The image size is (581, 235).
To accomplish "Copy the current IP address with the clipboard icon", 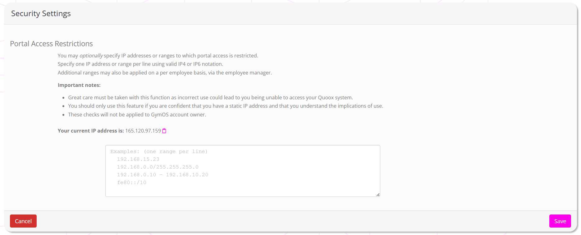I will [x=164, y=131].
